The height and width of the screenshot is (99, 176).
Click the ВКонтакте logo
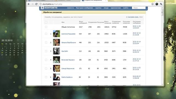pos(49,8)
